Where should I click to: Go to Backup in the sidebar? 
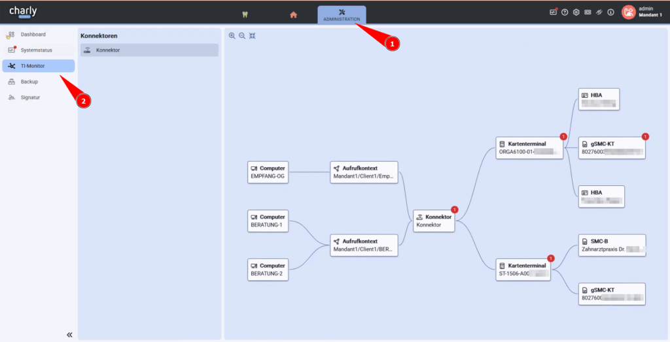tap(29, 82)
